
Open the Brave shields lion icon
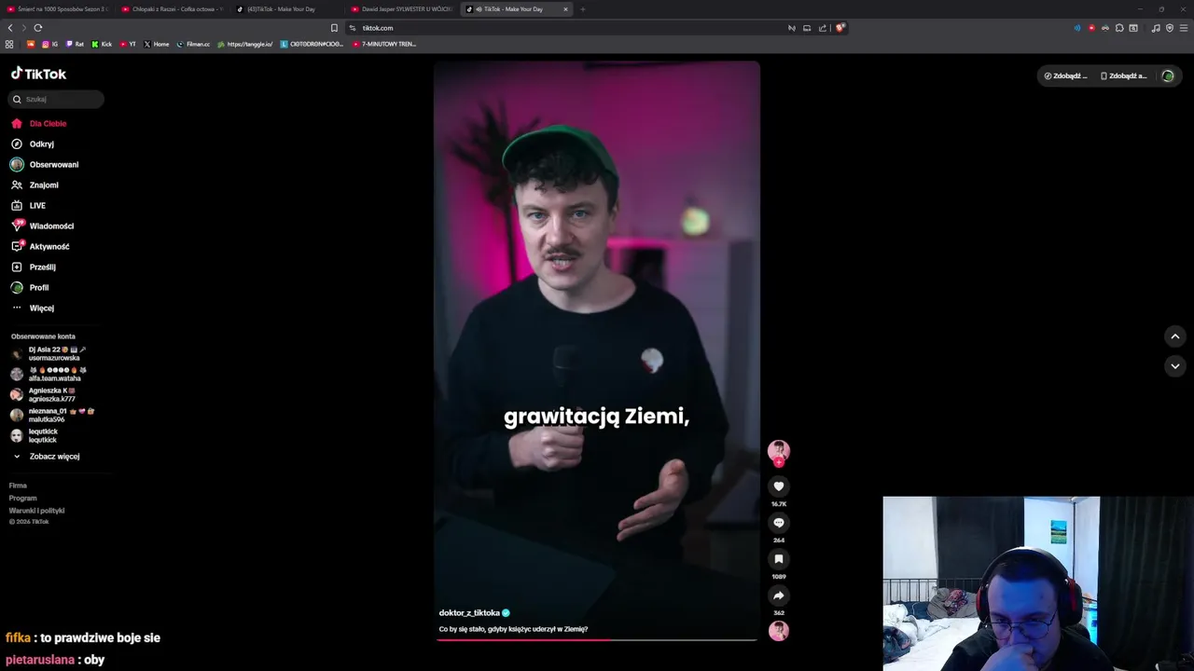[x=840, y=28]
